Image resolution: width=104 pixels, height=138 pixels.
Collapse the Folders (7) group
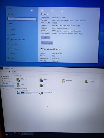15,76
